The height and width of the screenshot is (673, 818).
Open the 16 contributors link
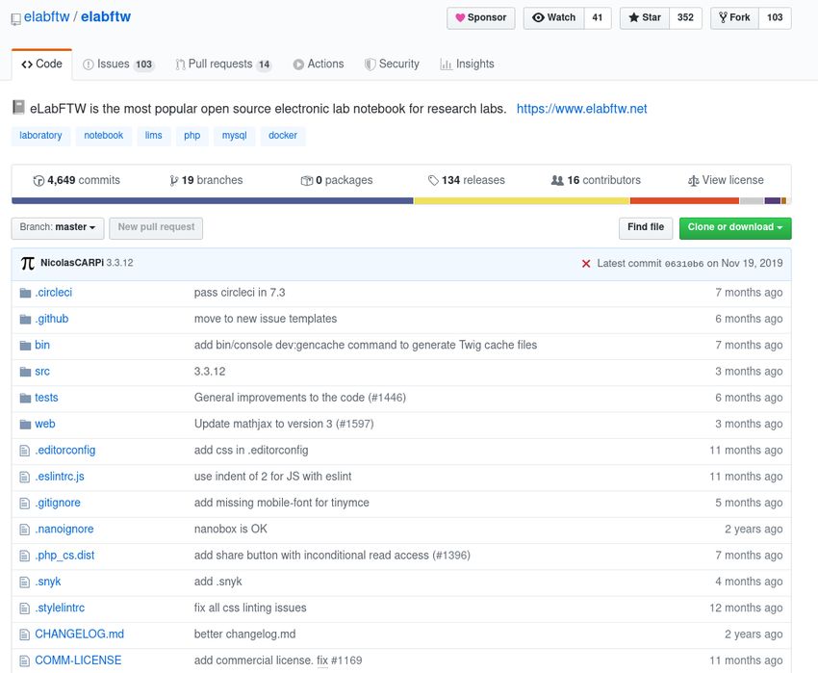[596, 181]
